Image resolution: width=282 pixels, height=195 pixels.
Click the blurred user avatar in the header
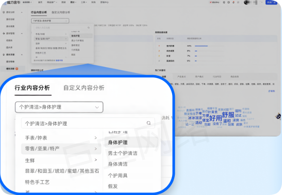(246, 3)
